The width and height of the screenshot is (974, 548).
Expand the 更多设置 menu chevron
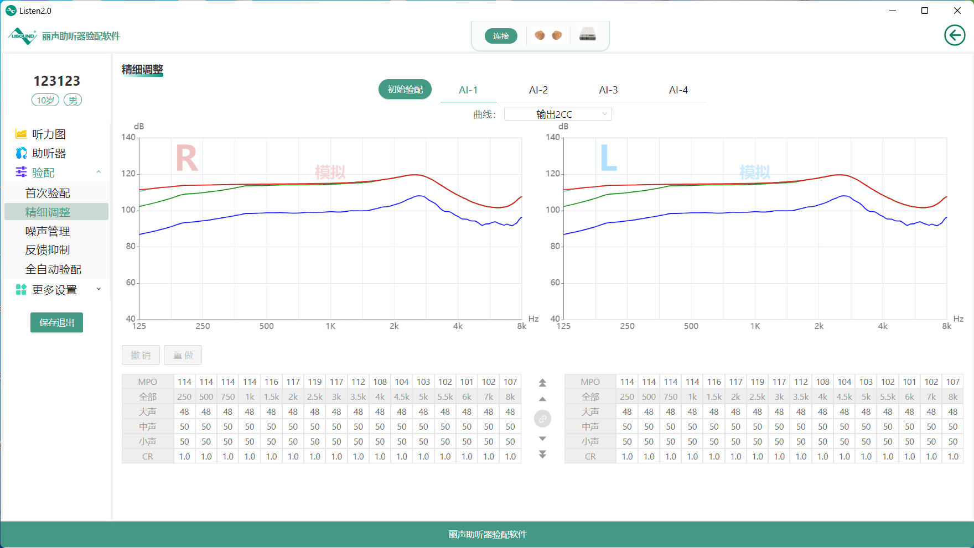point(99,289)
